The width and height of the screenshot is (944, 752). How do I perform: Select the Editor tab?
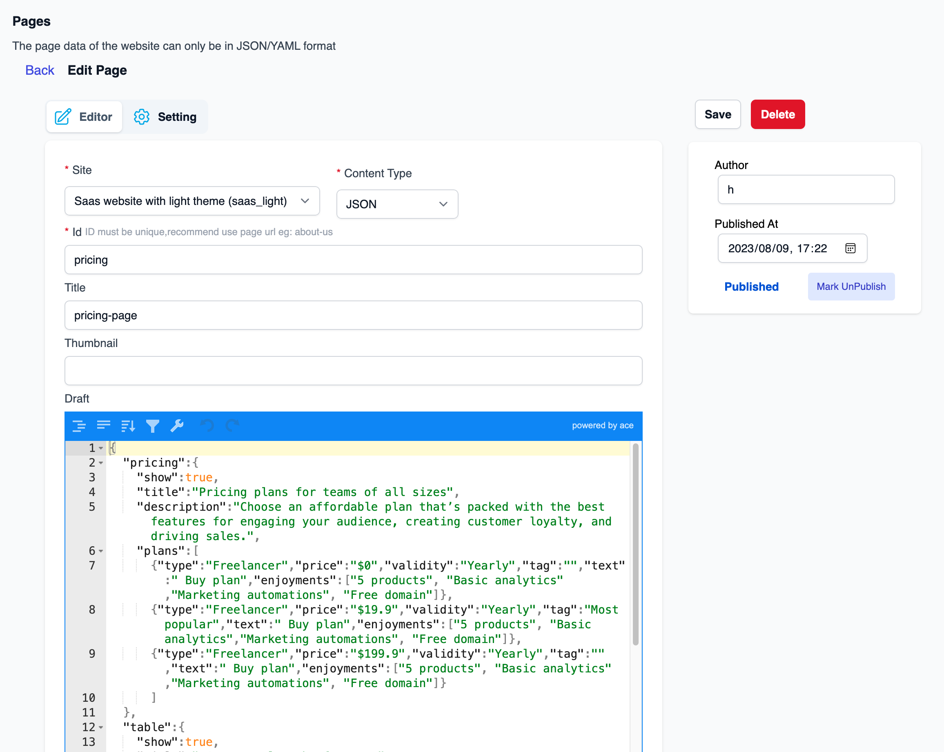tap(84, 117)
